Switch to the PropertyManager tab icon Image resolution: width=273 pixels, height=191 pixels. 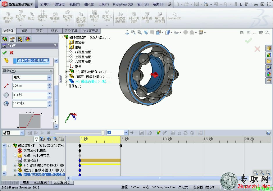[12, 39]
